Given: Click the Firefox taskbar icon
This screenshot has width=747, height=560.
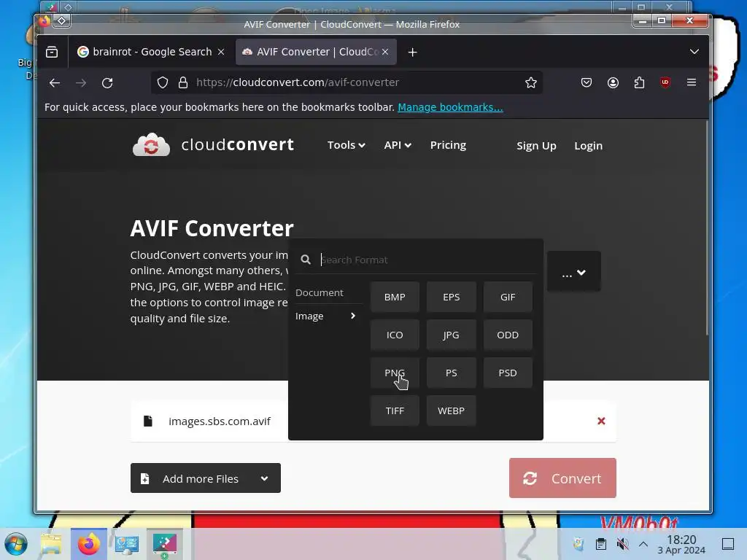Looking at the screenshot, I should click(88, 544).
